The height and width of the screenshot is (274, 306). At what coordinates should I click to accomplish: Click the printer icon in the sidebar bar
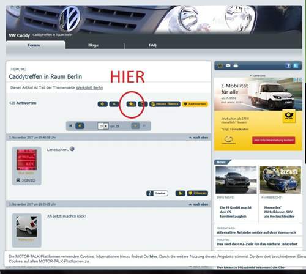point(236,65)
